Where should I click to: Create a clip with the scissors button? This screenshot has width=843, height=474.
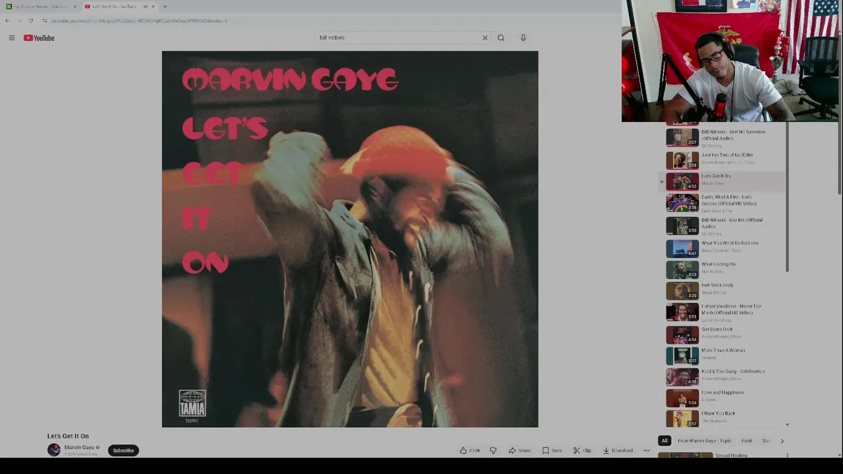582,450
